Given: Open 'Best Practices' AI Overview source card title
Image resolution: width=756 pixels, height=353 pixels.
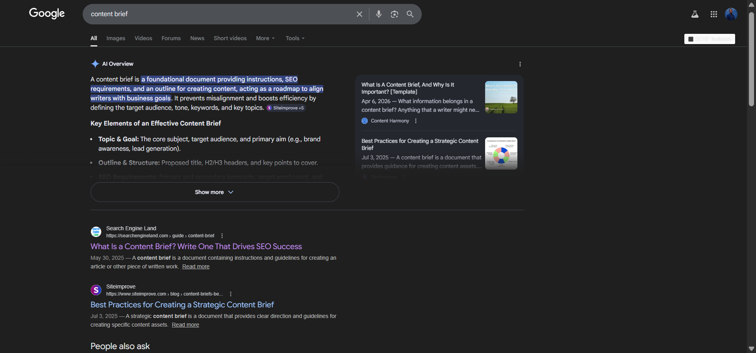Looking at the screenshot, I should [x=420, y=144].
